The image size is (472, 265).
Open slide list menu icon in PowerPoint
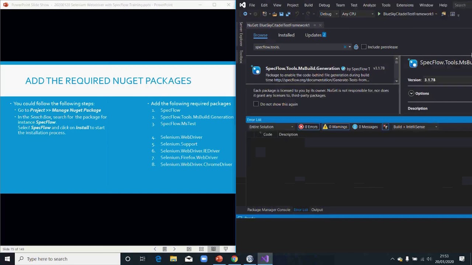[x=164, y=249]
